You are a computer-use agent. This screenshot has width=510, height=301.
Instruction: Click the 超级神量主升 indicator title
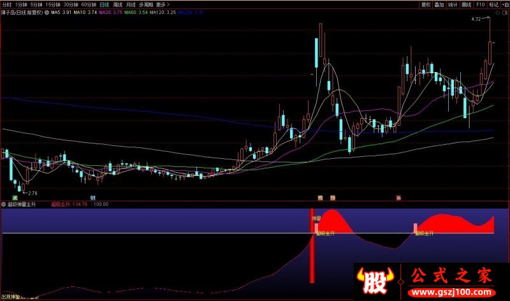tap(22, 204)
